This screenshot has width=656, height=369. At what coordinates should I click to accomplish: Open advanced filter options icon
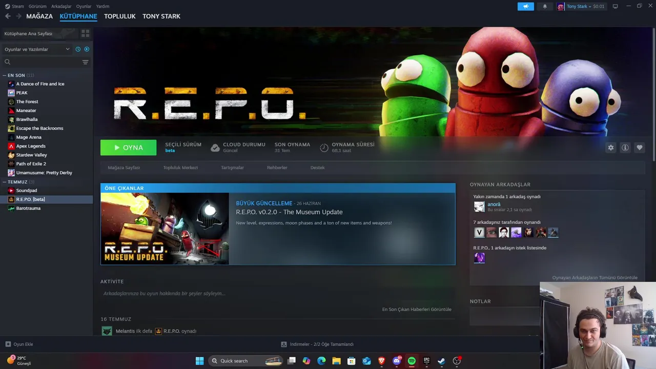[85, 62]
